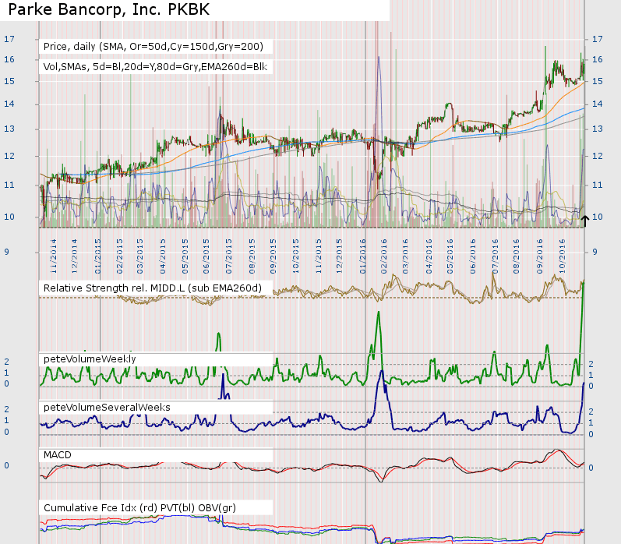Viewport: 621px width, 544px height.
Task: Click the 12/2015 date axis label
Action: 339,256
